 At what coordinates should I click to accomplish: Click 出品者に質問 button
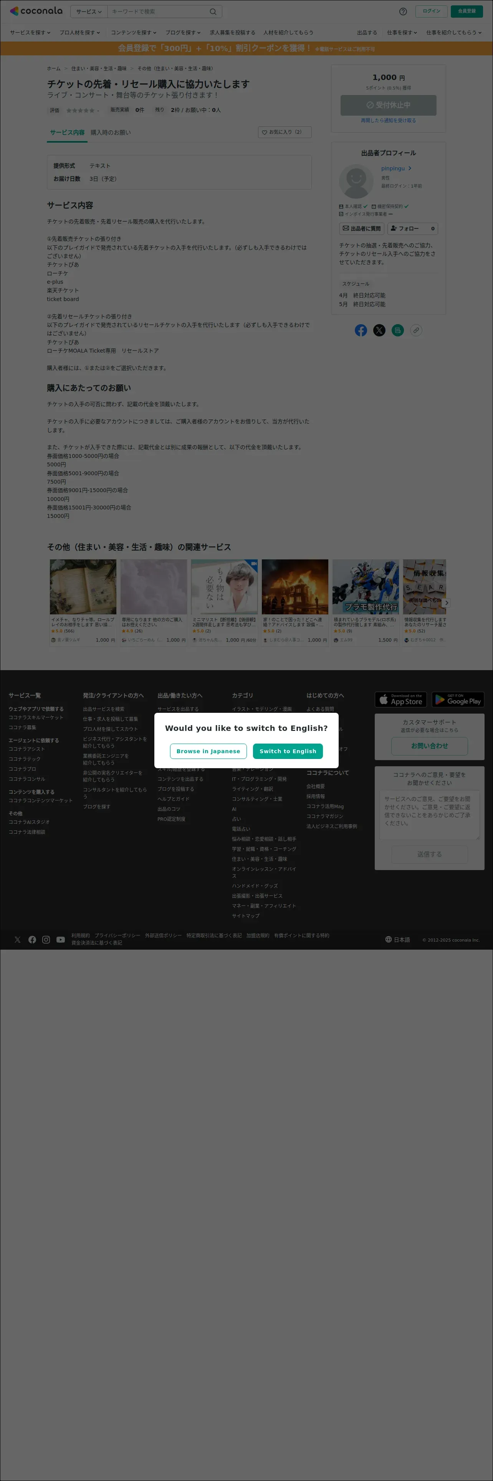pyautogui.click(x=362, y=228)
